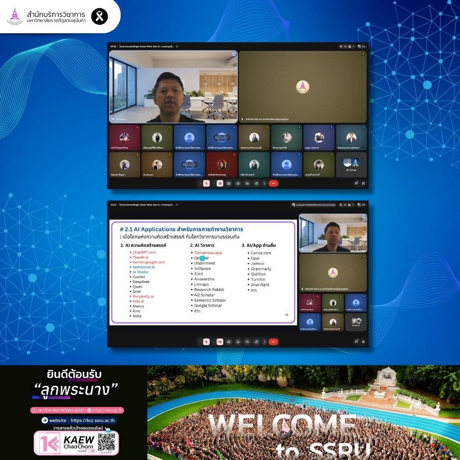Screen dimensions: 460x460
Task: Open meeting tools icon right of chat, lower meeting
Action: click(x=363, y=341)
